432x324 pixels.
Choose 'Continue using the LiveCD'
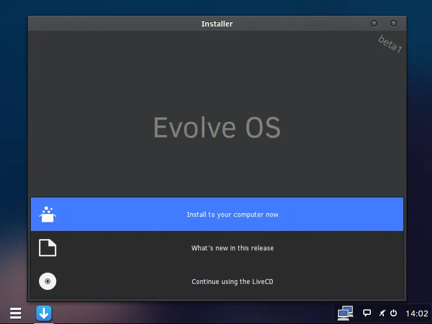click(217, 281)
